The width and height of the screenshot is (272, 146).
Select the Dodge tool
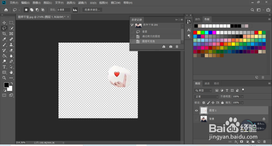coord(4,61)
